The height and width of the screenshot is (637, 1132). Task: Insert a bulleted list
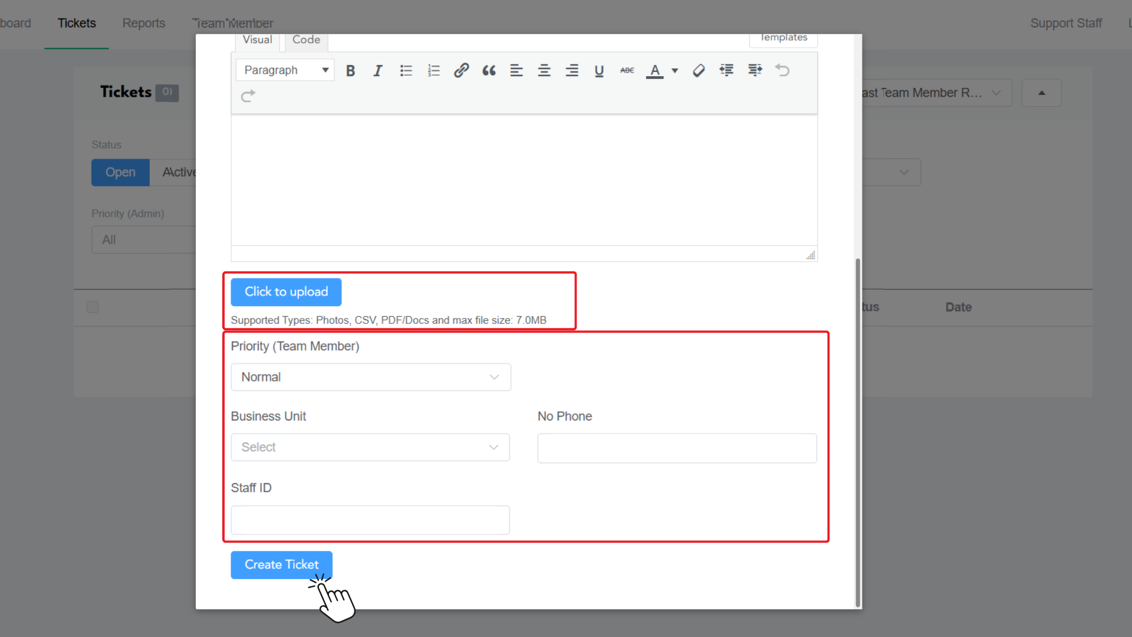point(406,71)
